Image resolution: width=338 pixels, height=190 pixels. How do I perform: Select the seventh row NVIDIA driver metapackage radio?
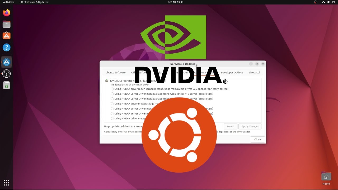[x=112, y=118]
